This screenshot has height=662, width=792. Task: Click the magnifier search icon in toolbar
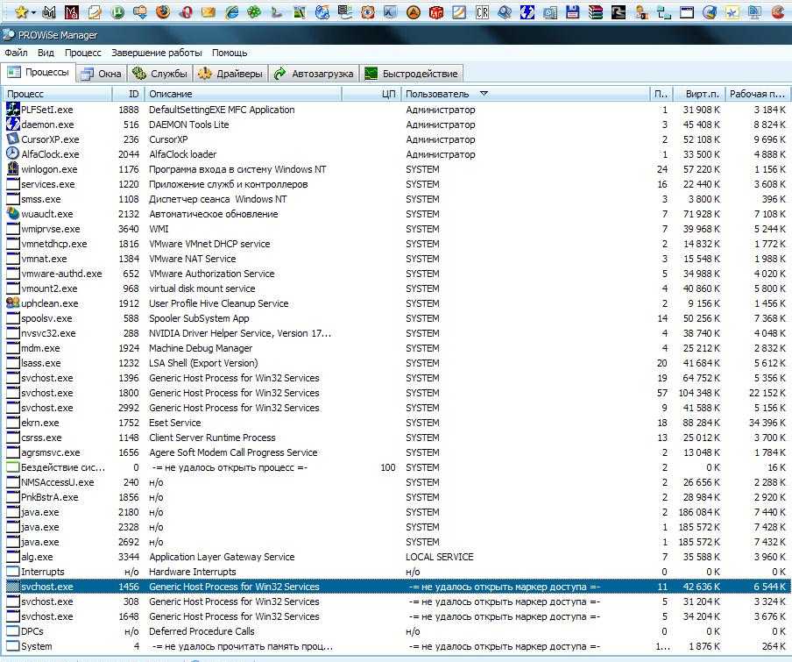tap(504, 12)
